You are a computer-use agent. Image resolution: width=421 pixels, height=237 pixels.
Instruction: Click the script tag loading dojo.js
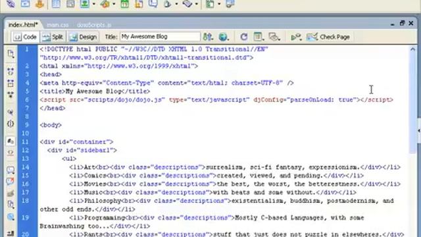[x=216, y=99]
